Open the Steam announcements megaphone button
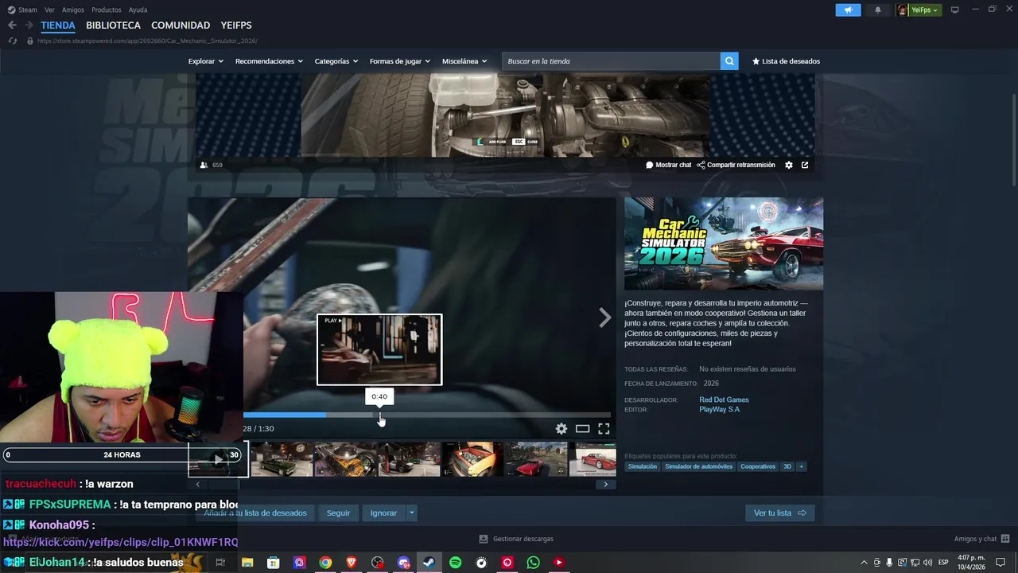 pyautogui.click(x=848, y=10)
